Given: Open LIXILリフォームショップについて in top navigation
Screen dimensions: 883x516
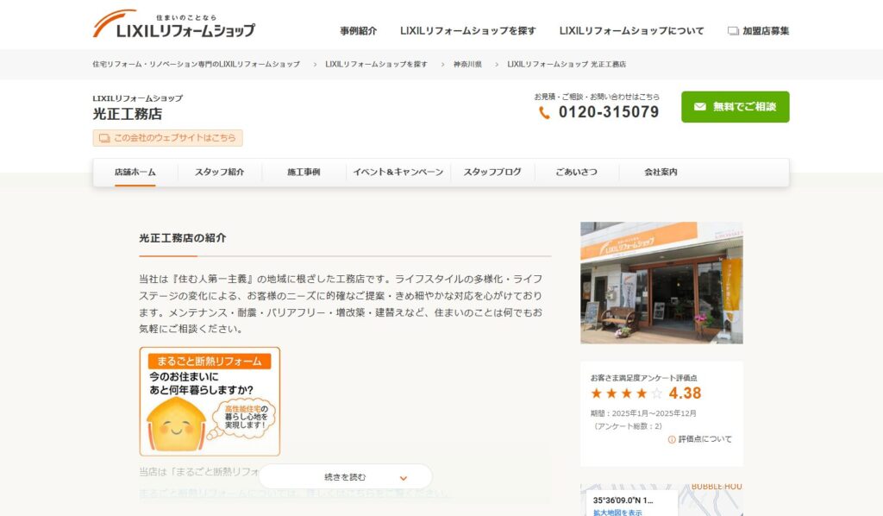Looking at the screenshot, I should (x=631, y=31).
